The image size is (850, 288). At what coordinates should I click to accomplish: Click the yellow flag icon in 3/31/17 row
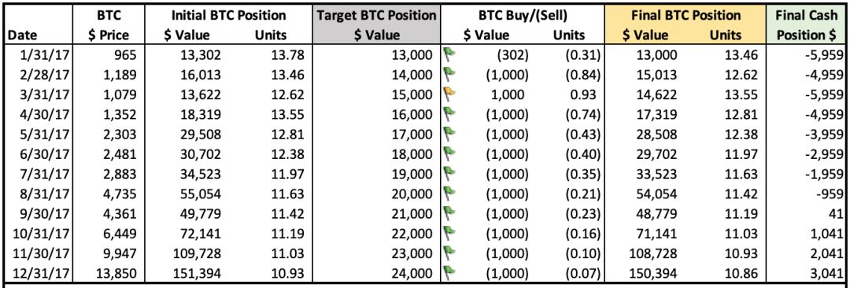(x=449, y=92)
